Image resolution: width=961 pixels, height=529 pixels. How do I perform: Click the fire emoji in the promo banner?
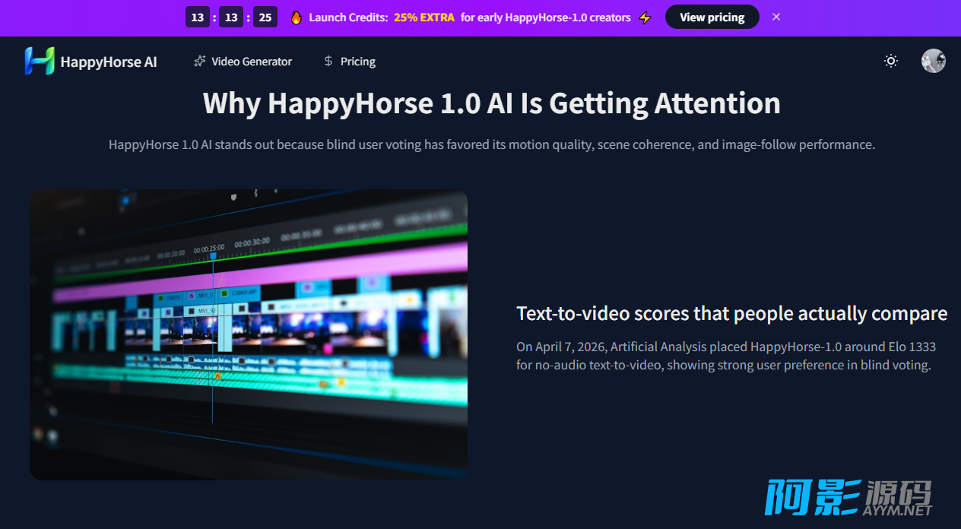(297, 17)
